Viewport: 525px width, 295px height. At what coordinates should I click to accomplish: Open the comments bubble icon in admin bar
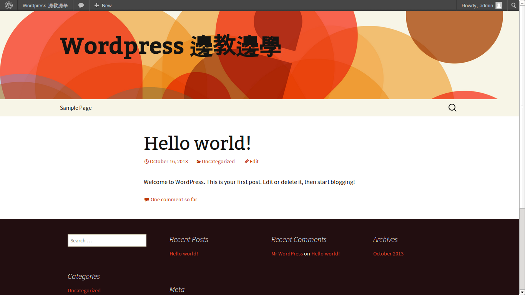(81, 5)
